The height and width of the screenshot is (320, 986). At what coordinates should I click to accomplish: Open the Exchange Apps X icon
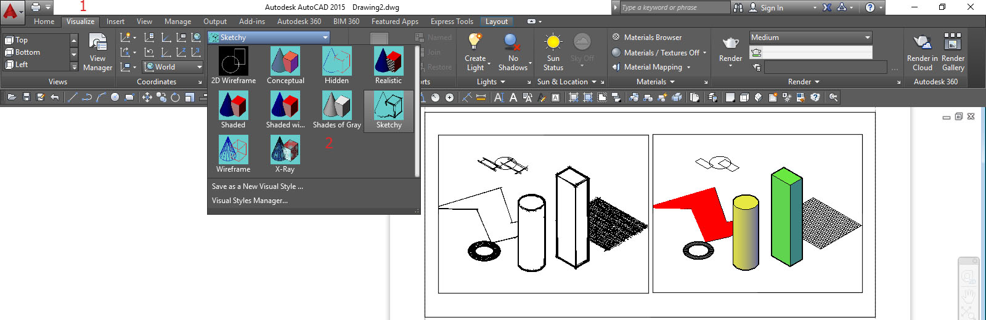[x=827, y=7]
